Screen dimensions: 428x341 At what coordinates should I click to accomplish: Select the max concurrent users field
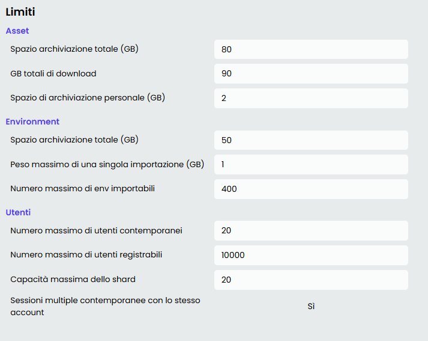click(311, 230)
